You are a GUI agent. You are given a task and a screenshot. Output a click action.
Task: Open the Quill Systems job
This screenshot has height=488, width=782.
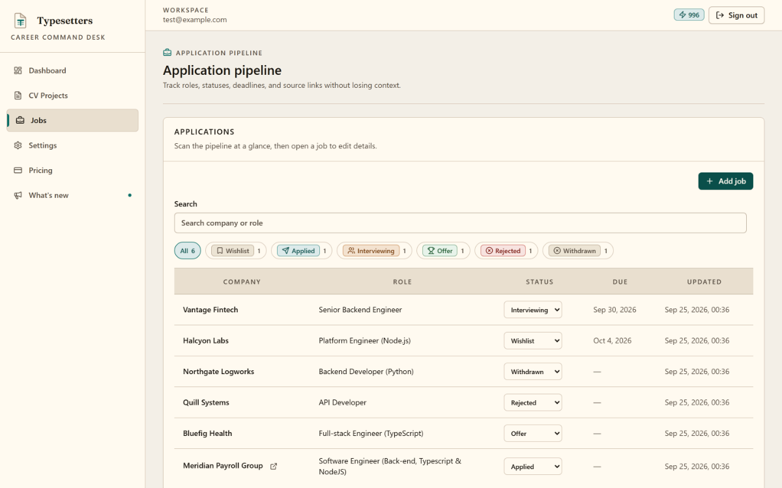tap(206, 402)
